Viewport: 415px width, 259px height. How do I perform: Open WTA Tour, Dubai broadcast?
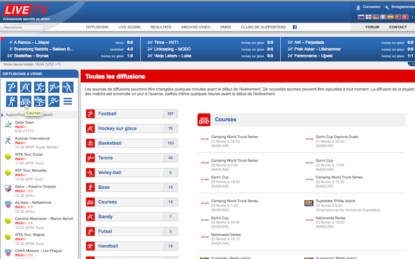[29, 154]
